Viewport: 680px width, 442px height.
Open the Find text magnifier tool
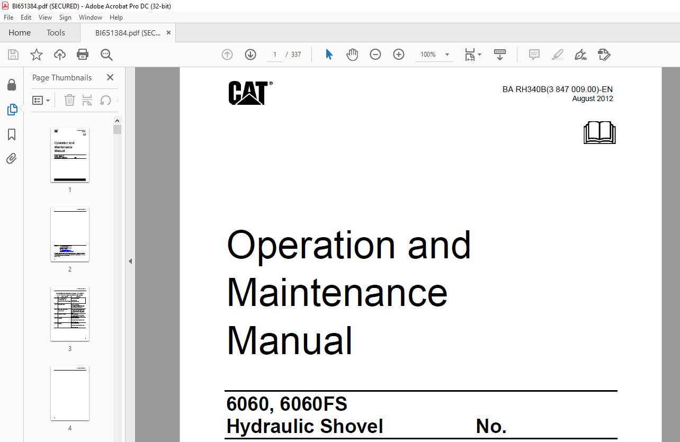click(x=106, y=55)
